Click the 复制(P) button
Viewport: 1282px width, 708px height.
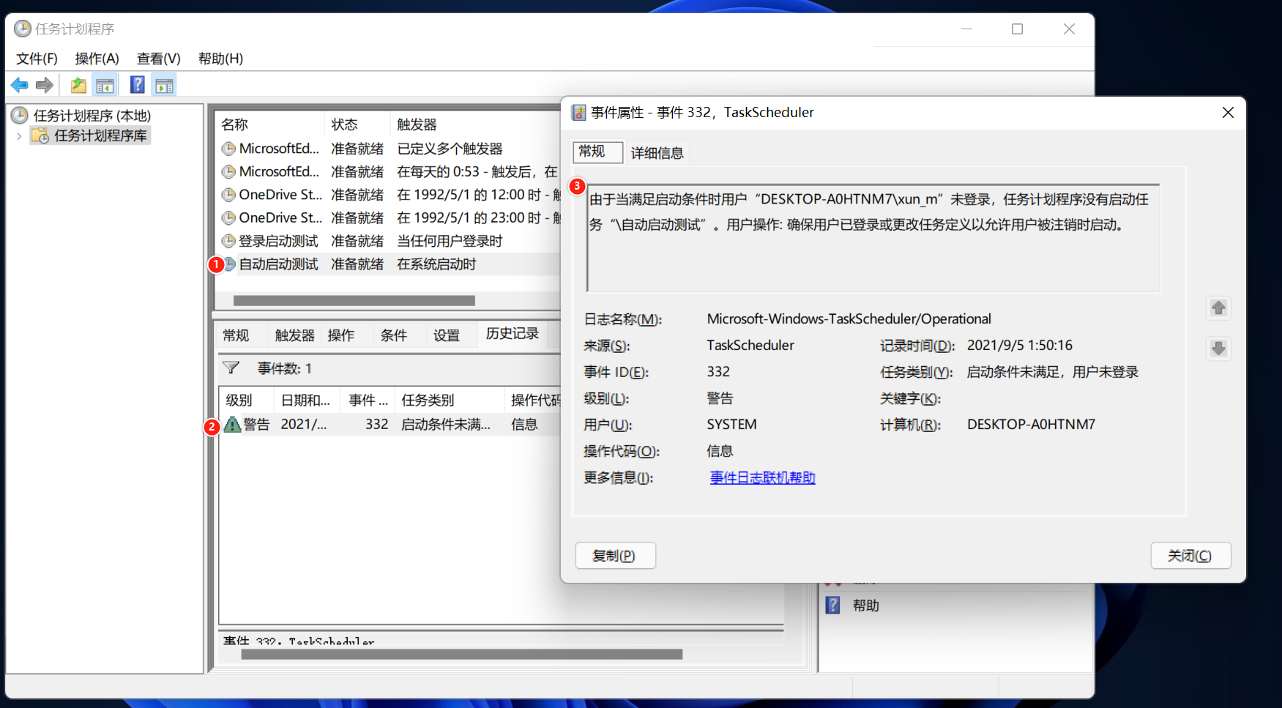point(615,556)
